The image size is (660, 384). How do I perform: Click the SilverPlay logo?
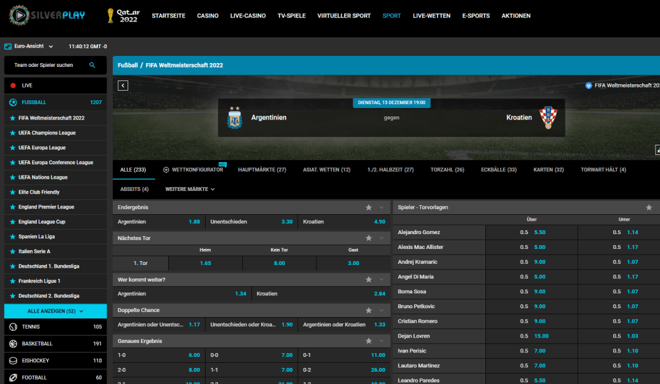46,15
